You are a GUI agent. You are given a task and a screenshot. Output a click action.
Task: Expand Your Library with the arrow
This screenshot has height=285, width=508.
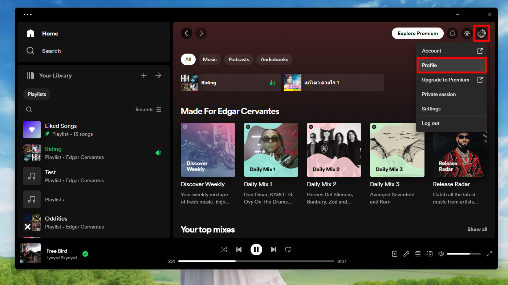coord(158,75)
